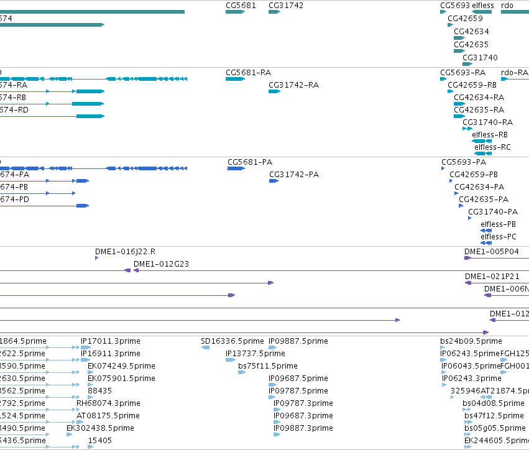
Task: Open the bs05g05.5prime EST label
Action: pyautogui.click(x=495, y=428)
